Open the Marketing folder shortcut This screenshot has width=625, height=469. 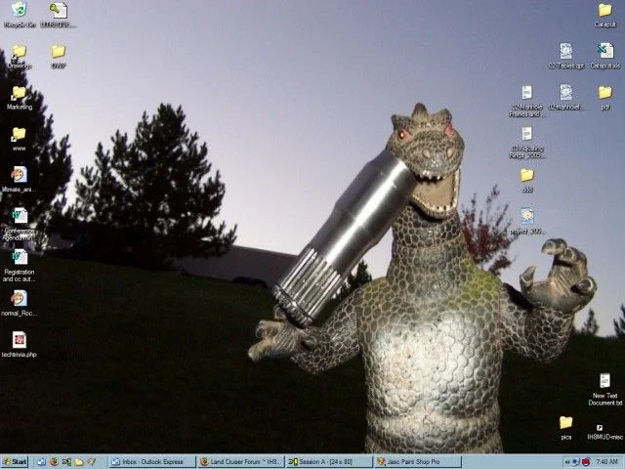[x=20, y=98]
